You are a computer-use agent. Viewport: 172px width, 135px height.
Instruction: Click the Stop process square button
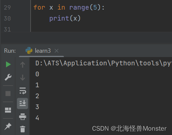(x=8, y=94)
